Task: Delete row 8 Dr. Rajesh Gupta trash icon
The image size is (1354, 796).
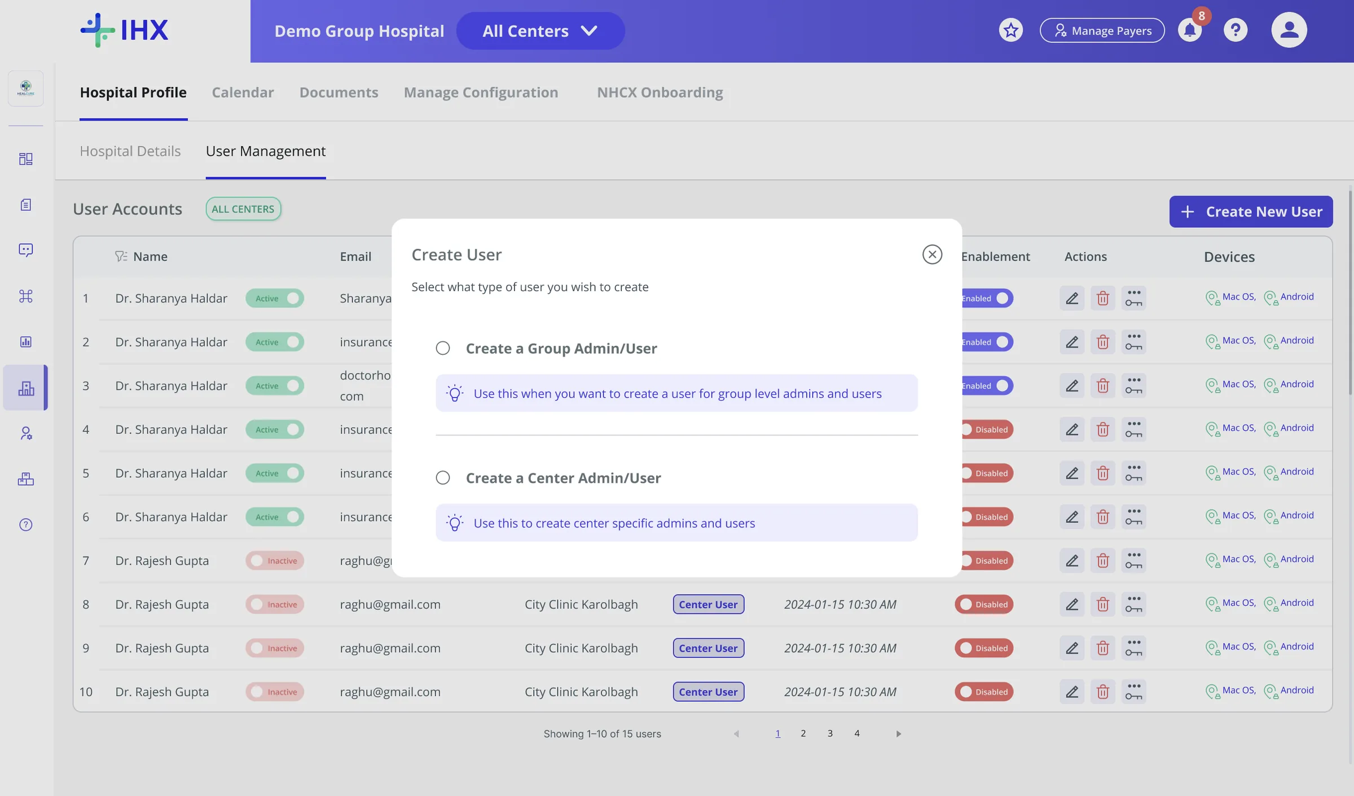Action: click(1103, 604)
